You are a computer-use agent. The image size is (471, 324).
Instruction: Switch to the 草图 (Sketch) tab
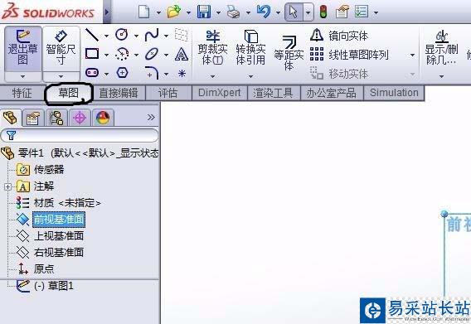[69, 93]
